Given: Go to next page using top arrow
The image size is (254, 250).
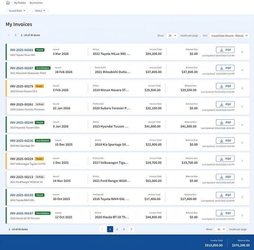Looking at the screenshot, I should click(x=15, y=35).
